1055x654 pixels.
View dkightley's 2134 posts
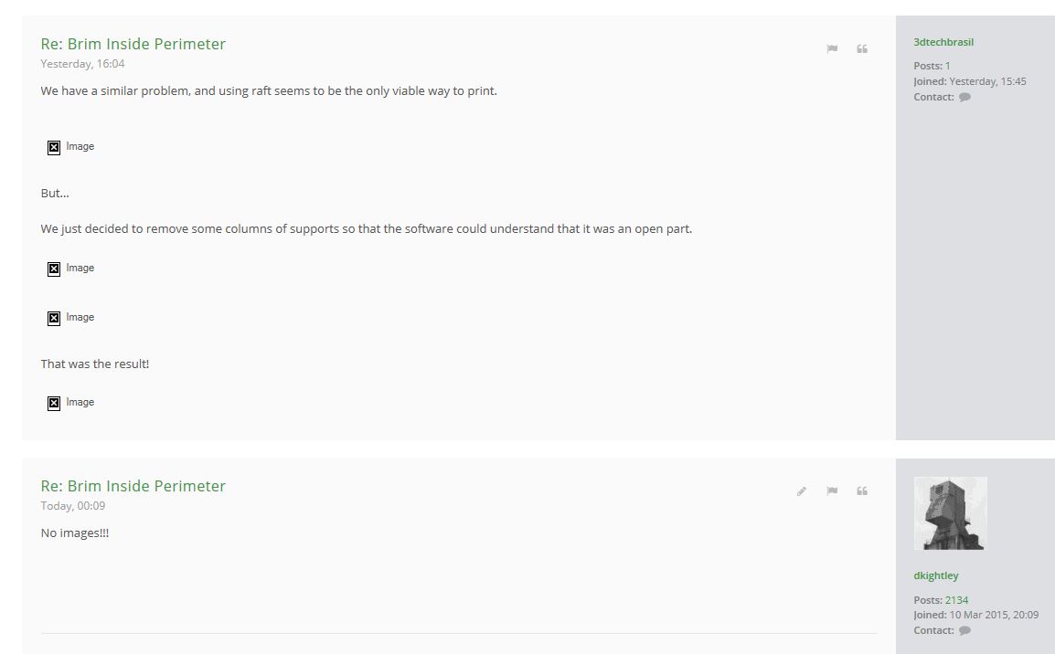click(x=956, y=599)
